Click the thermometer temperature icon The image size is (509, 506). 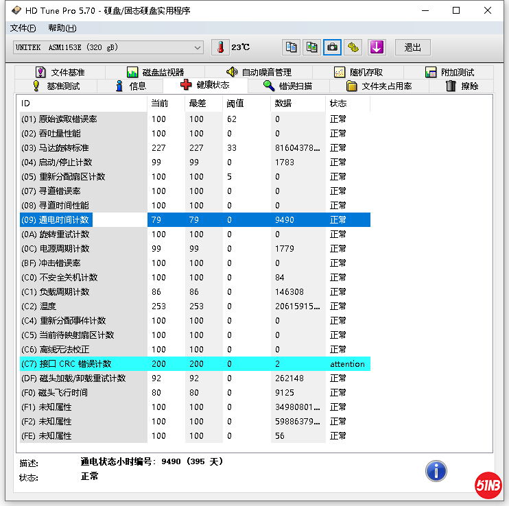[x=221, y=47]
